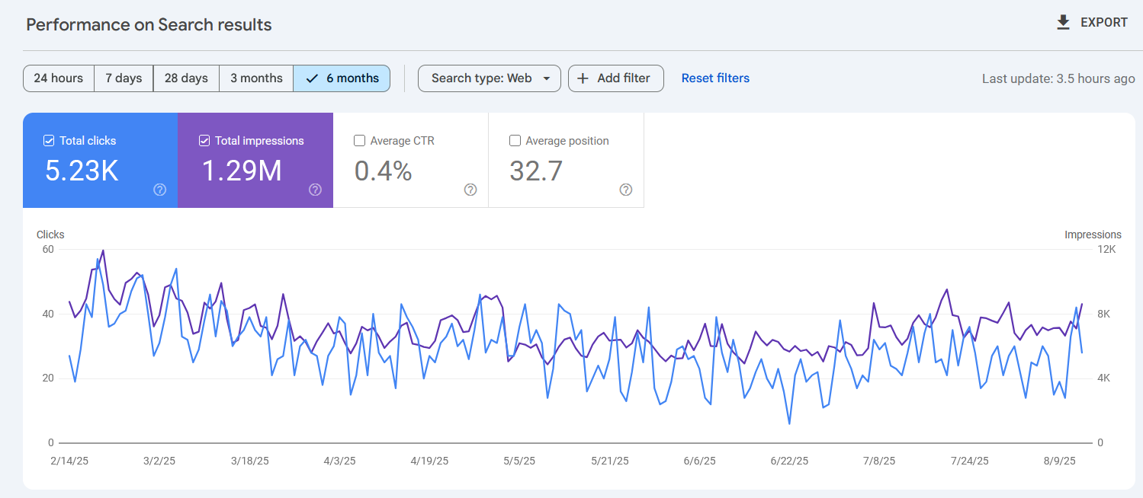Enable the Average position checkbox
Viewport: 1143px width, 498px height.
click(515, 141)
